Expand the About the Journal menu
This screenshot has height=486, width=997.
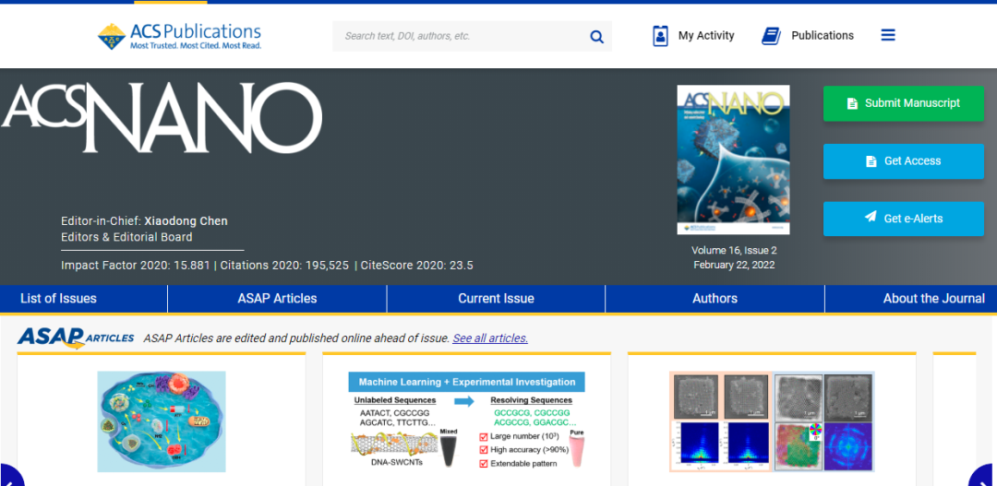(932, 299)
